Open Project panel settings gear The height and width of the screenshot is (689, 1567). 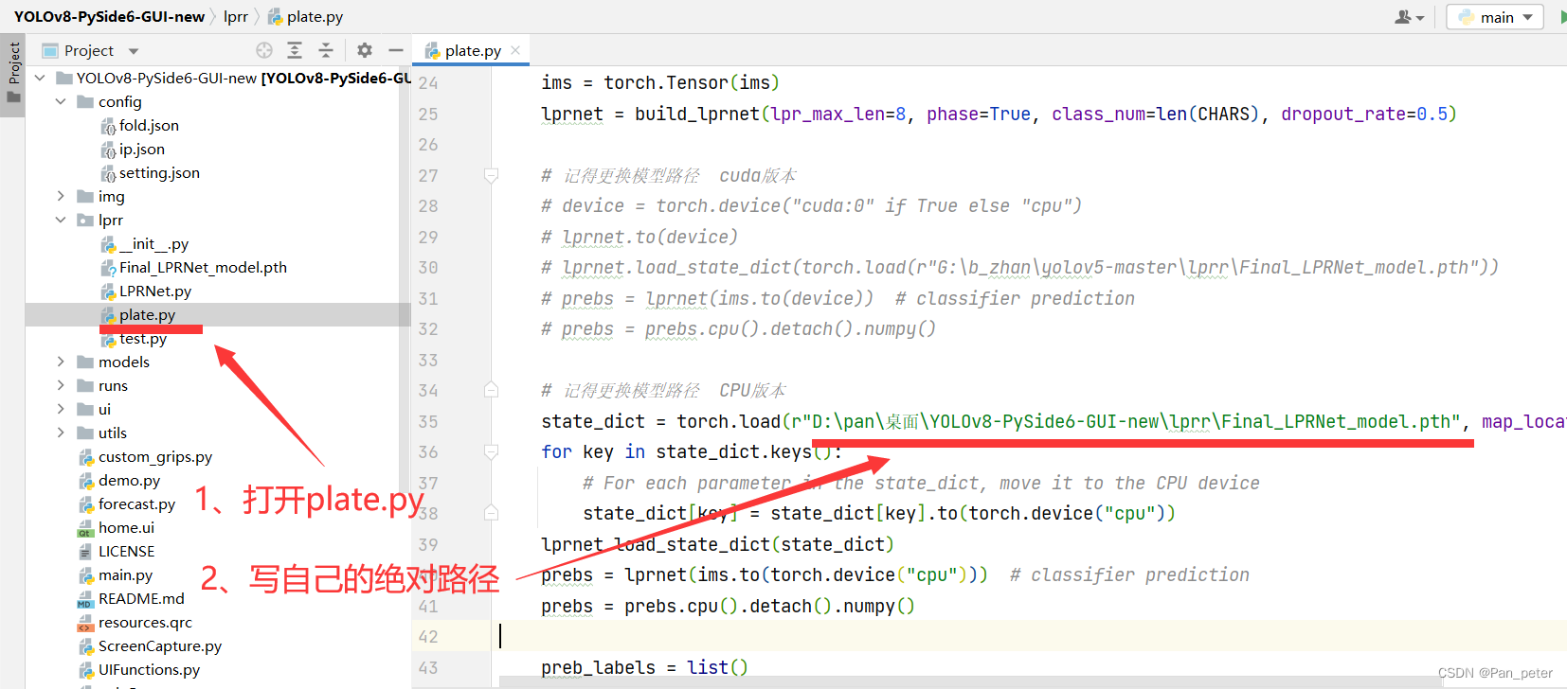click(365, 50)
